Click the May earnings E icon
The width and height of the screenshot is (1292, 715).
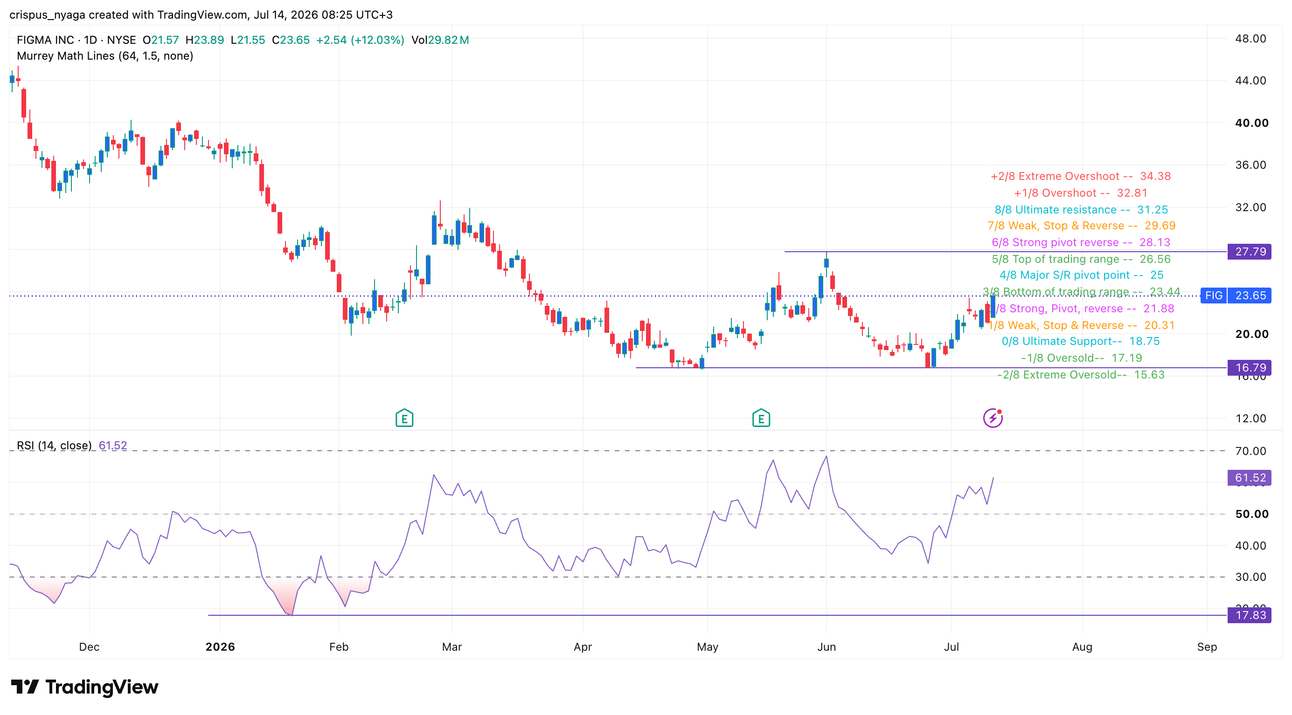[x=761, y=418]
